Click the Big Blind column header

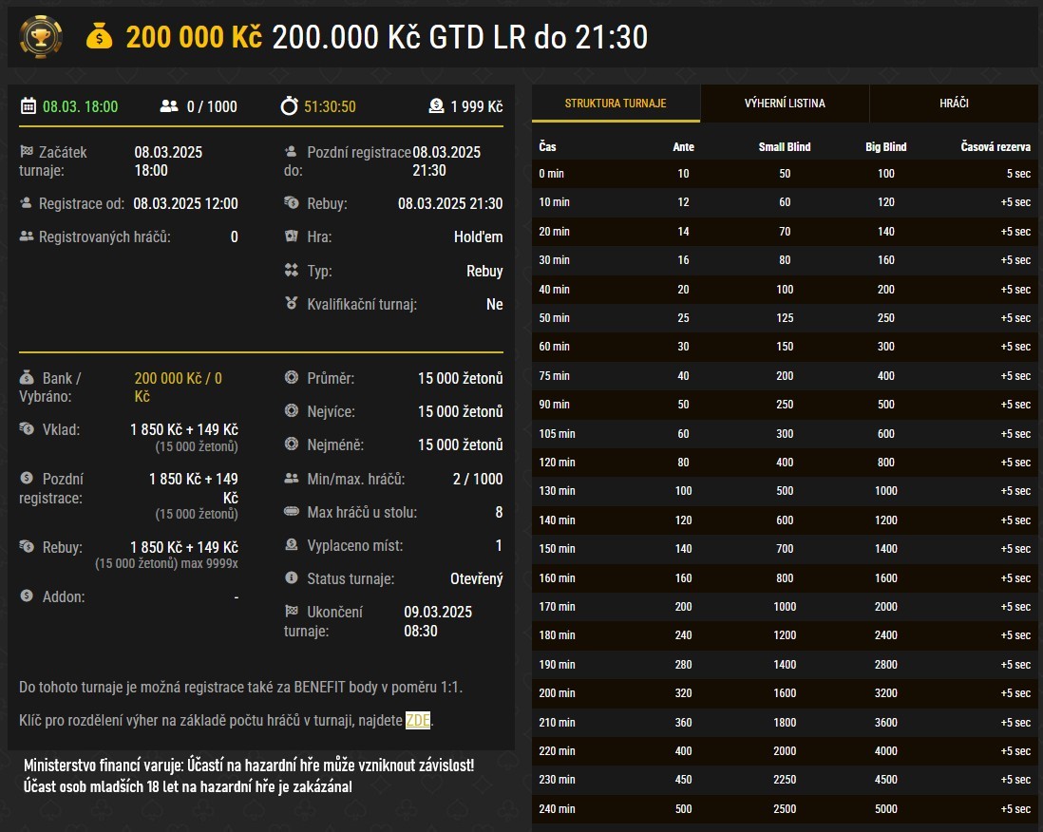coord(886,147)
